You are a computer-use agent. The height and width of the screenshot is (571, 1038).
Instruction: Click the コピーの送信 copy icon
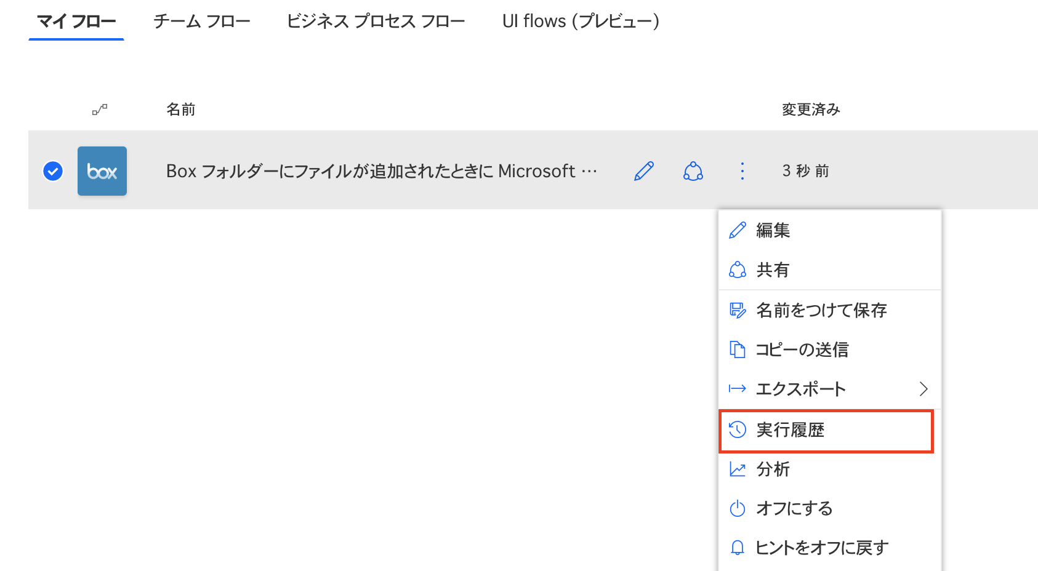point(737,349)
